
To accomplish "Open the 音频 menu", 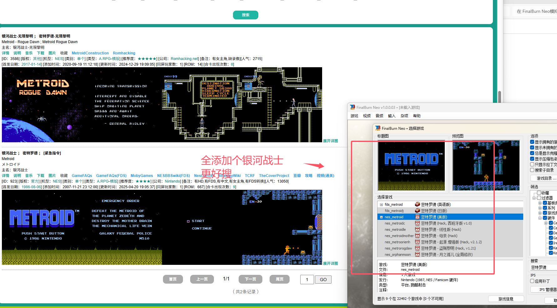I will tap(379, 116).
